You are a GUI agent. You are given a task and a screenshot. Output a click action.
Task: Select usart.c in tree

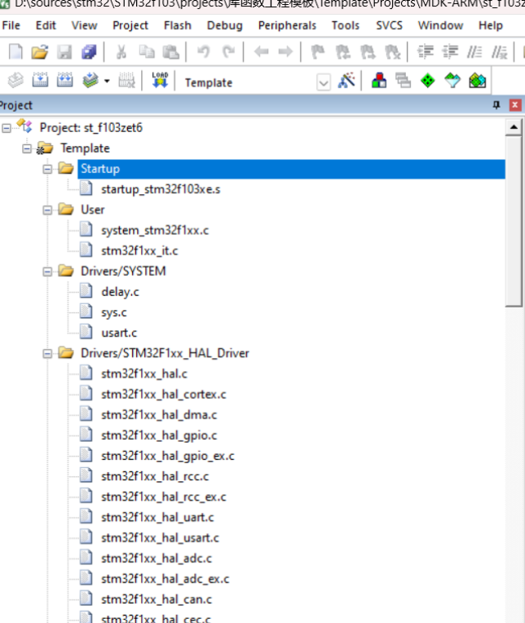point(119,333)
